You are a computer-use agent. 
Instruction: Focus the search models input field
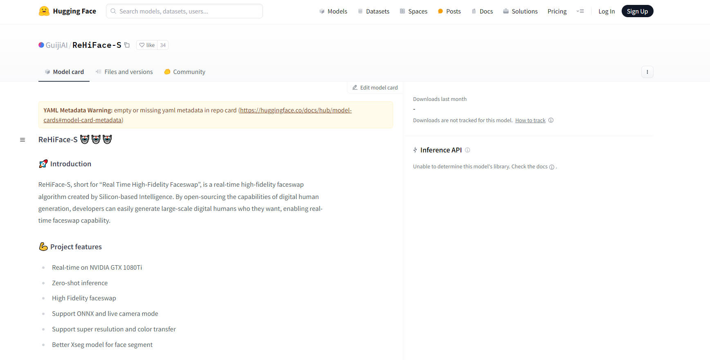[188, 11]
